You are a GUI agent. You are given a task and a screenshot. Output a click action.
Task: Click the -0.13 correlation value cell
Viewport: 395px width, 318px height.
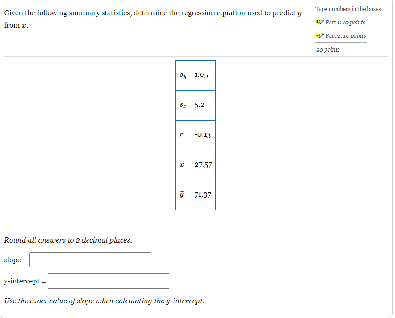(202, 135)
